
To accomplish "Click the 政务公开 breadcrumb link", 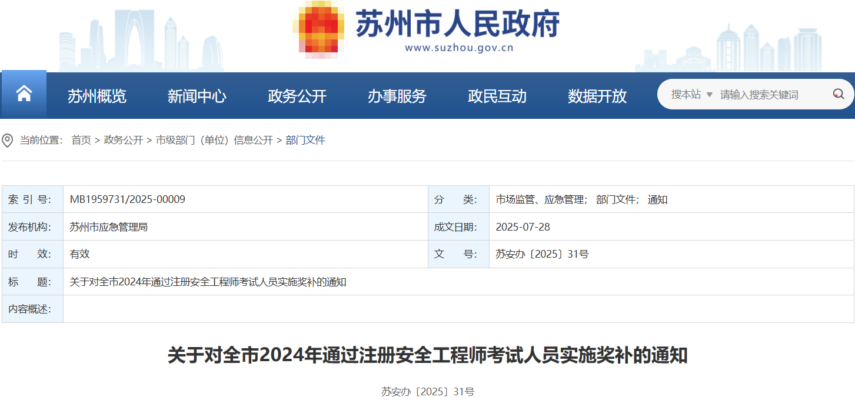I will click(124, 140).
